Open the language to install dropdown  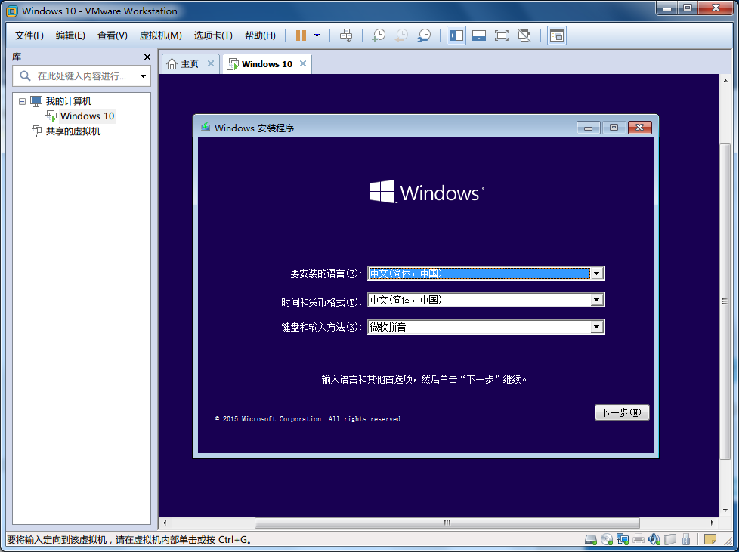[597, 273]
